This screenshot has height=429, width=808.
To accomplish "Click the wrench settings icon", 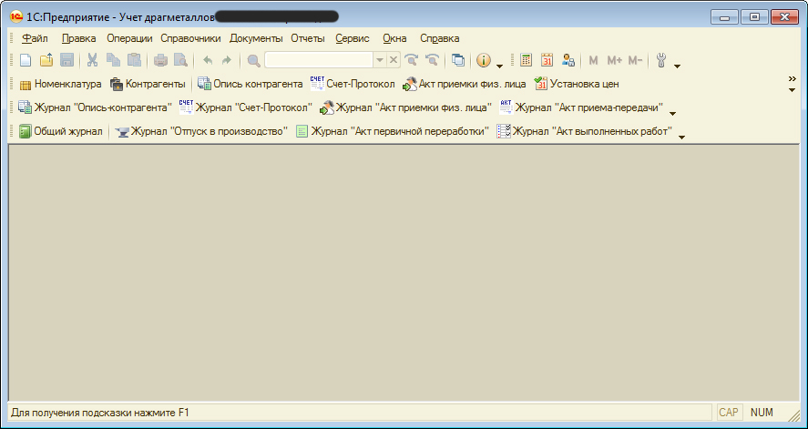I will pos(661,60).
